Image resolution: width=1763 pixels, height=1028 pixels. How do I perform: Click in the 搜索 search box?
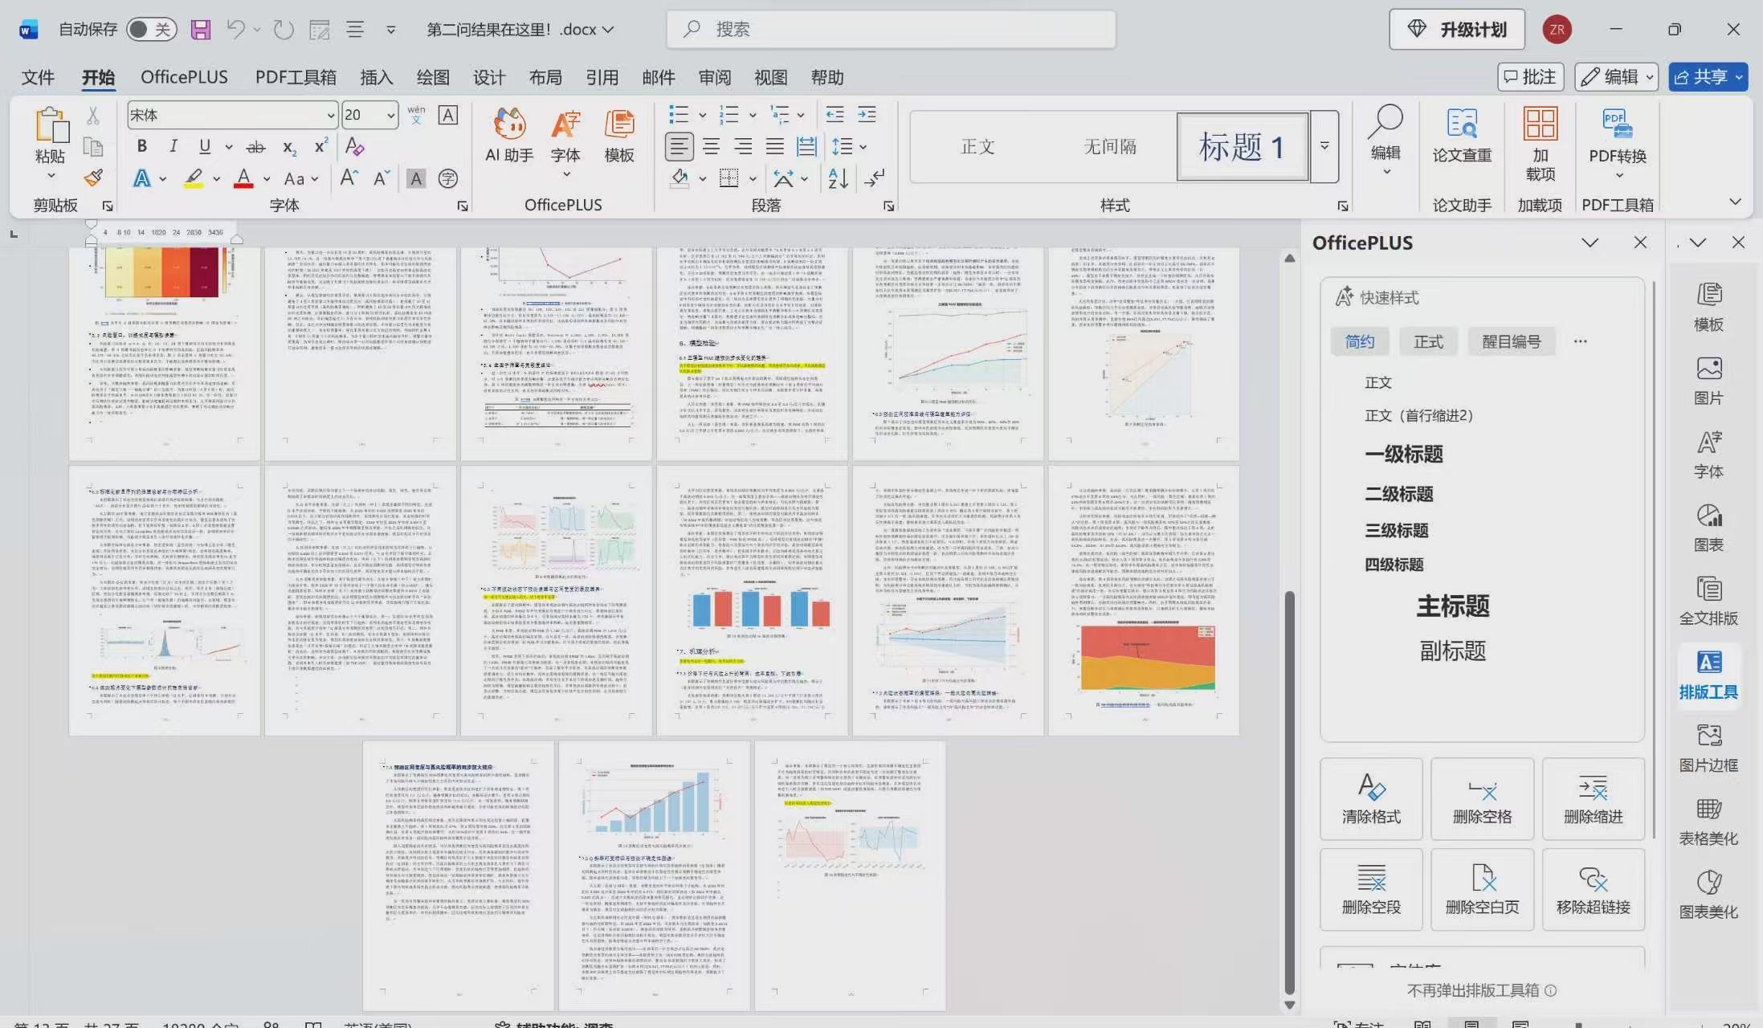pyautogui.click(x=891, y=30)
